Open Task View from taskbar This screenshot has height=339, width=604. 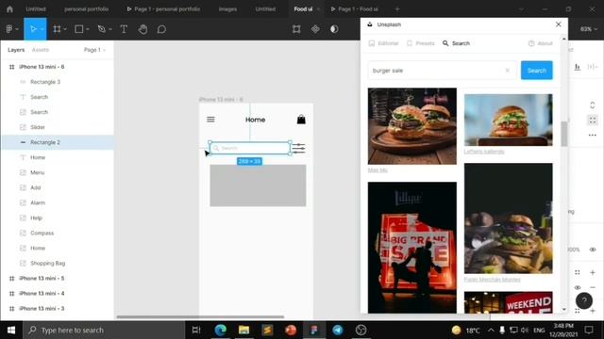tap(196, 330)
